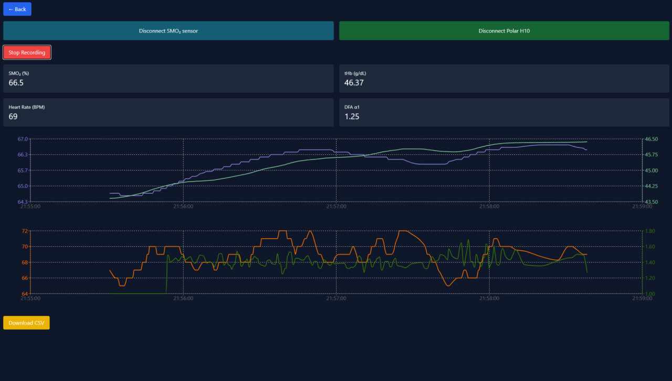Click 21:57:00 tick on the SMO₂ chart
Viewport: 672px width, 381px height.
tap(336, 207)
